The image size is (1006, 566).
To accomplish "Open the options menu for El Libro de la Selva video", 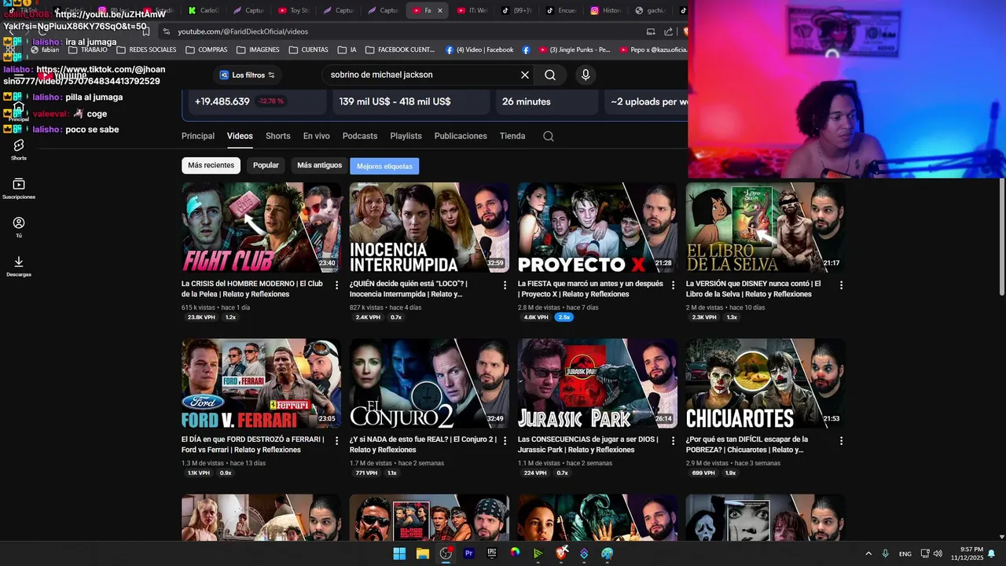I will click(x=841, y=285).
